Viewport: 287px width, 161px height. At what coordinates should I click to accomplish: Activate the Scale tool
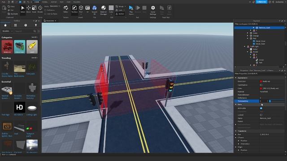point(34,9)
